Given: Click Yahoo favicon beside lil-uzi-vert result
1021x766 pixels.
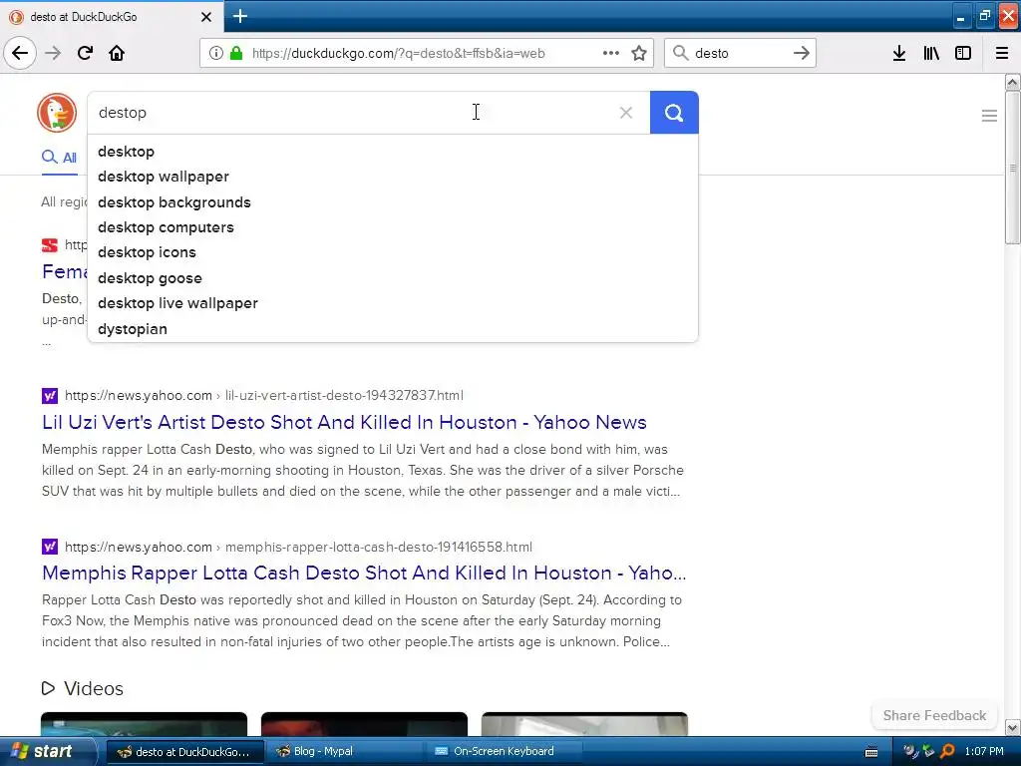Looking at the screenshot, I should click(50, 395).
